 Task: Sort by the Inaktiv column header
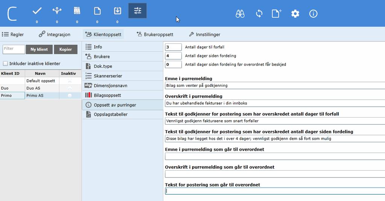[x=70, y=73]
